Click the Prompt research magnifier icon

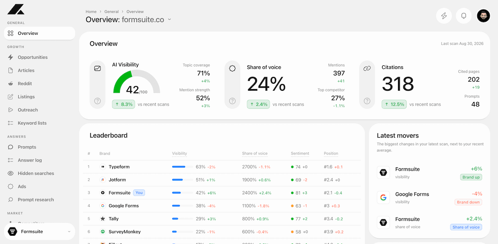(x=10, y=200)
